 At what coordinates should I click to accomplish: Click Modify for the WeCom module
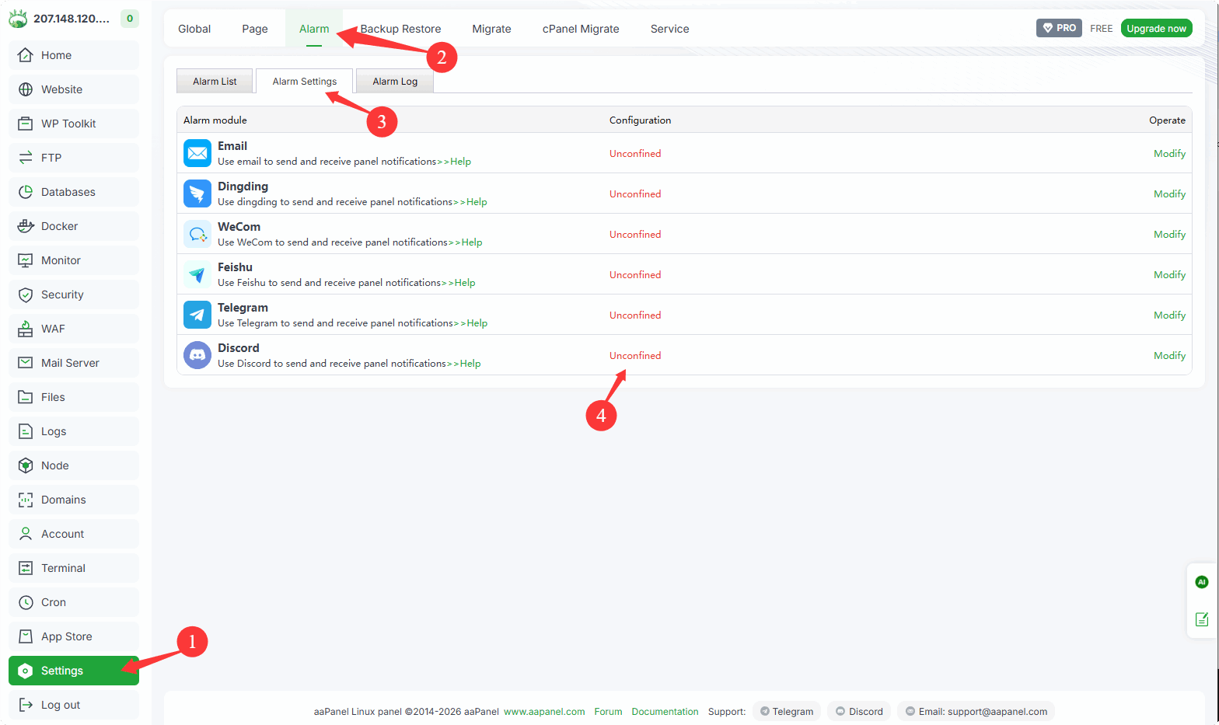click(1169, 235)
